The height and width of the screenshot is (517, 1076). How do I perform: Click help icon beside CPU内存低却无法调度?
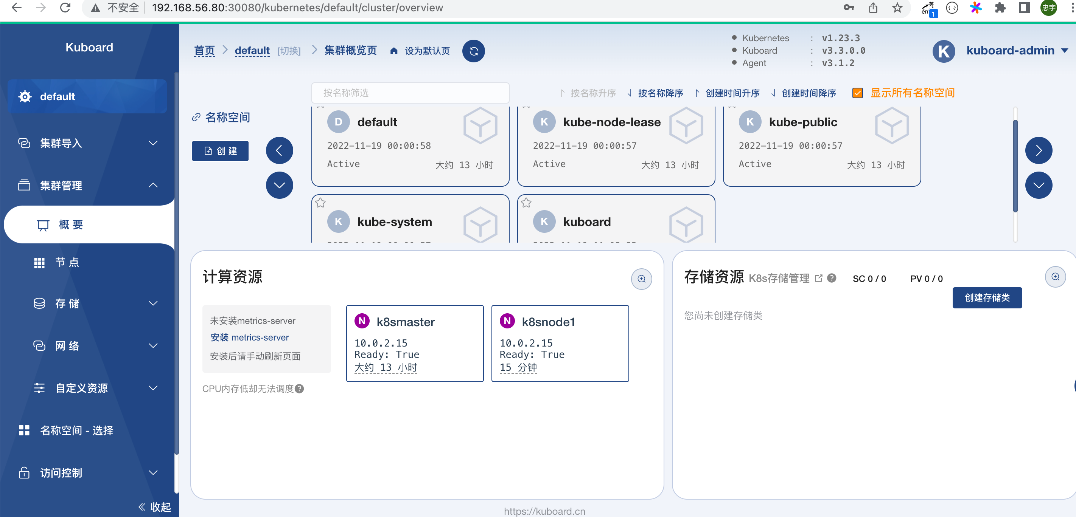point(299,389)
